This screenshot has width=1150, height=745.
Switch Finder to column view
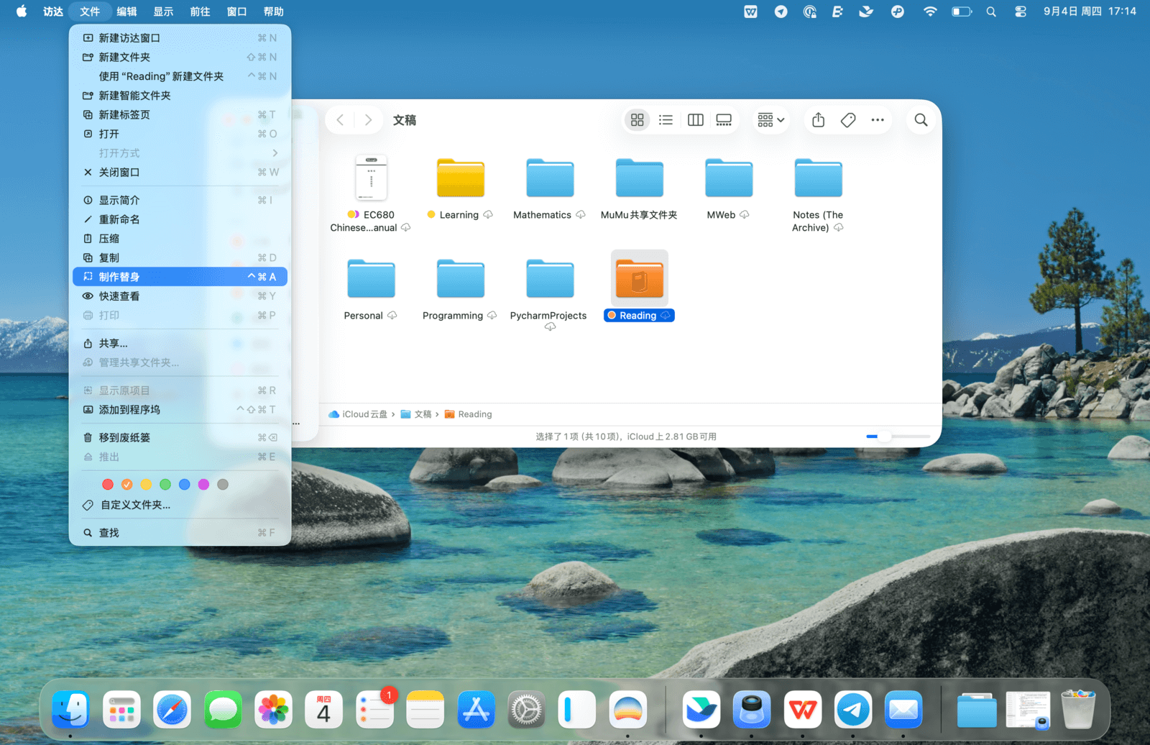pyautogui.click(x=695, y=120)
